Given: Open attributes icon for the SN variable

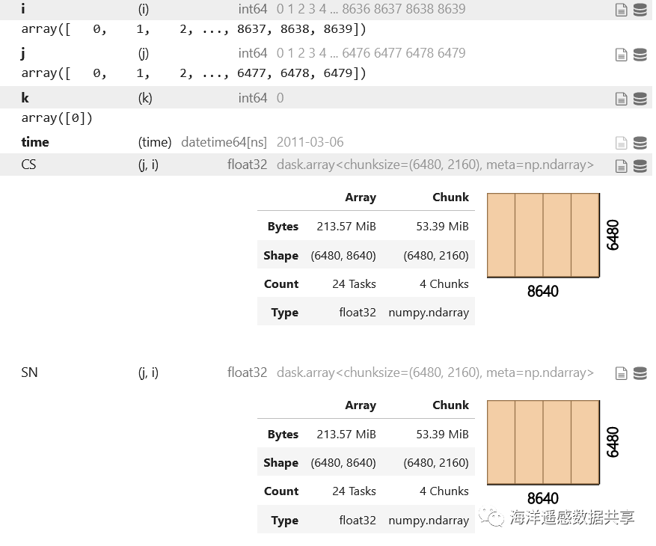Looking at the screenshot, I should tap(621, 373).
